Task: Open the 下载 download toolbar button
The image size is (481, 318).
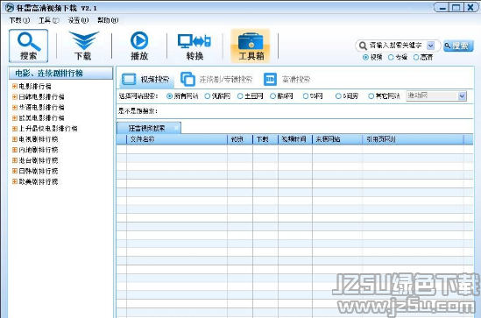Action: [83, 46]
